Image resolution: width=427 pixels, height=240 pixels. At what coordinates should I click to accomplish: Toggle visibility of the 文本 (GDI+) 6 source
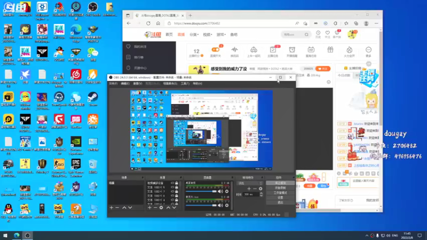coord(172,196)
